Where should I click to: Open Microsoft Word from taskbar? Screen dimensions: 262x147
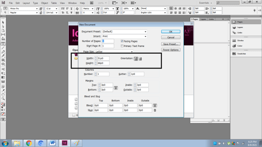(53, 143)
